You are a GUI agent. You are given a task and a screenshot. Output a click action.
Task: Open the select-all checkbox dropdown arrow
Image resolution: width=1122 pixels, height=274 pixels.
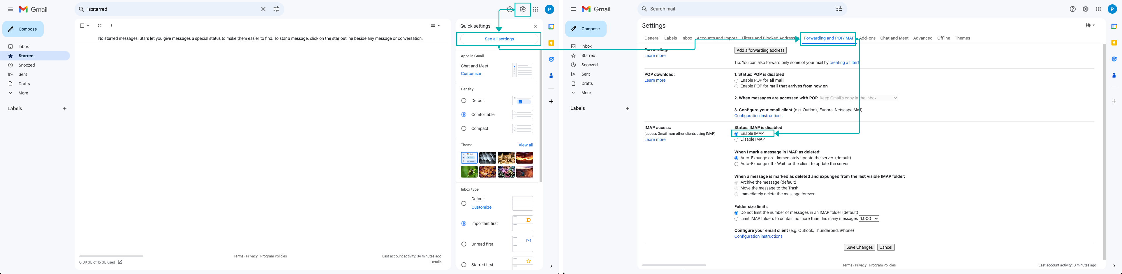point(88,26)
